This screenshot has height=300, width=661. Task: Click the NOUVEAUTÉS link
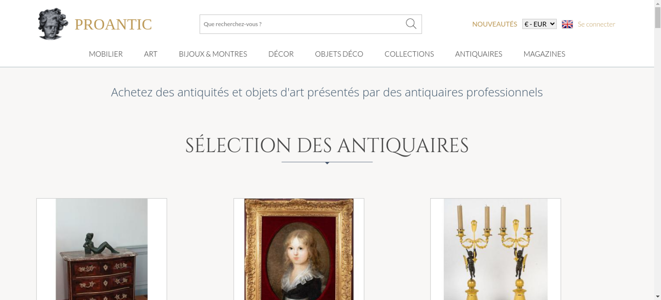point(494,24)
